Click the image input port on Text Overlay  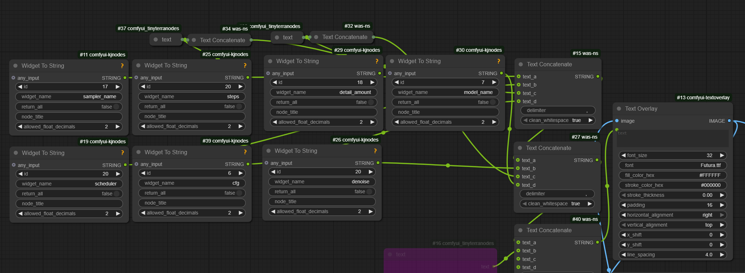pyautogui.click(x=617, y=121)
